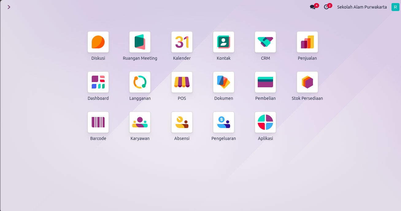
Task: Open the Kalender app
Action: pyautogui.click(x=182, y=42)
